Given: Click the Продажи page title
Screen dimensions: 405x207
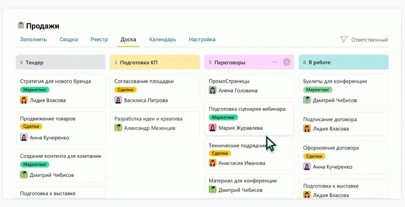Looking at the screenshot, I should click(43, 26).
